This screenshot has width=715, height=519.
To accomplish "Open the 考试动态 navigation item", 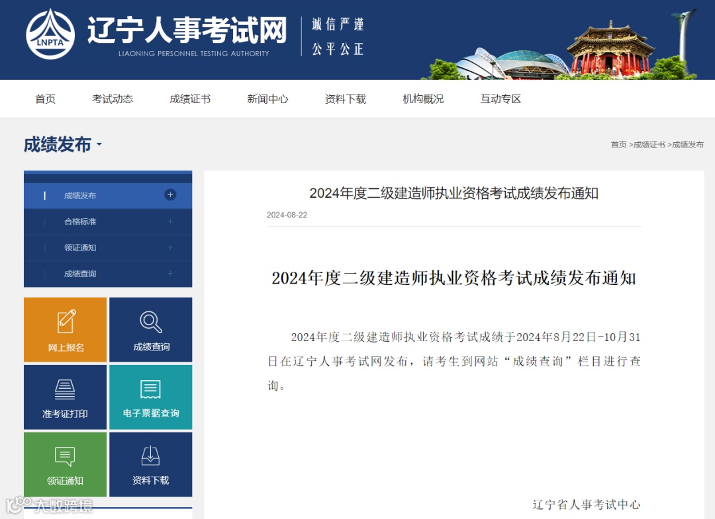I will [x=113, y=99].
